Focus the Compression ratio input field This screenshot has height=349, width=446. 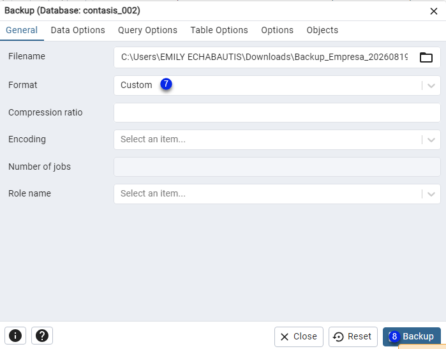[277, 113]
